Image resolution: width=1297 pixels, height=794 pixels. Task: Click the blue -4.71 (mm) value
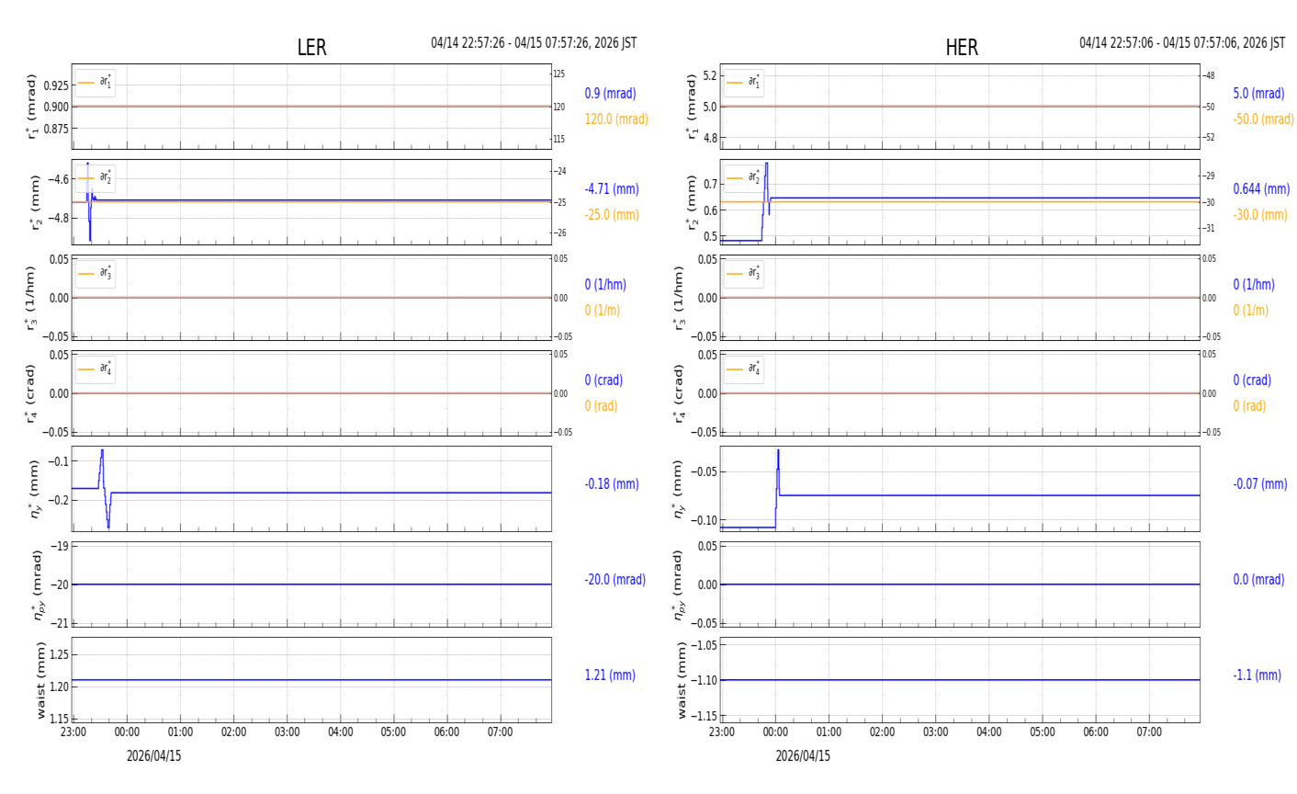pyautogui.click(x=612, y=189)
